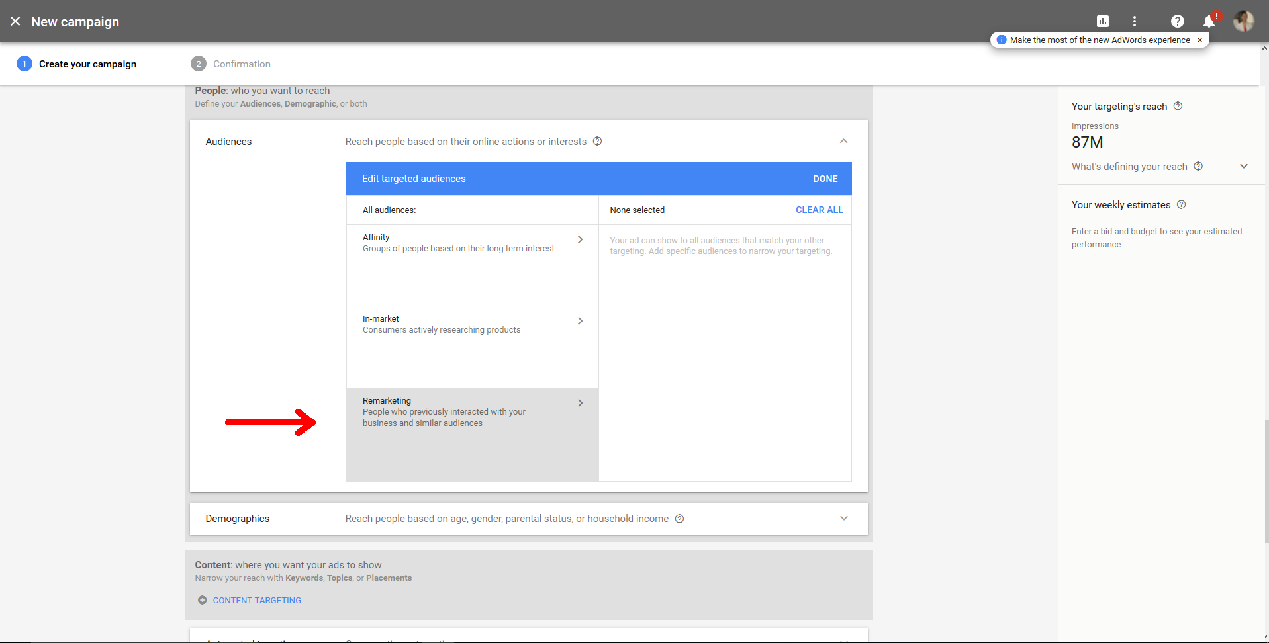Viewport: 1269px width, 643px height.
Task: Open the notifications bell
Action: point(1207,21)
